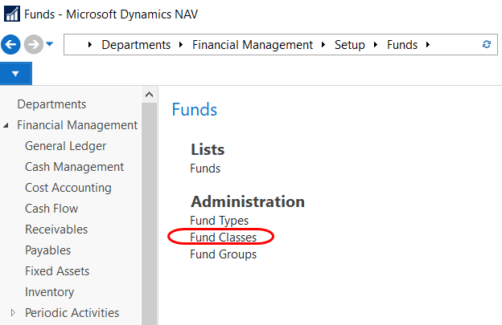This screenshot has width=502, height=325.
Task: Select Setup in the breadcrumb path
Action: click(x=349, y=45)
